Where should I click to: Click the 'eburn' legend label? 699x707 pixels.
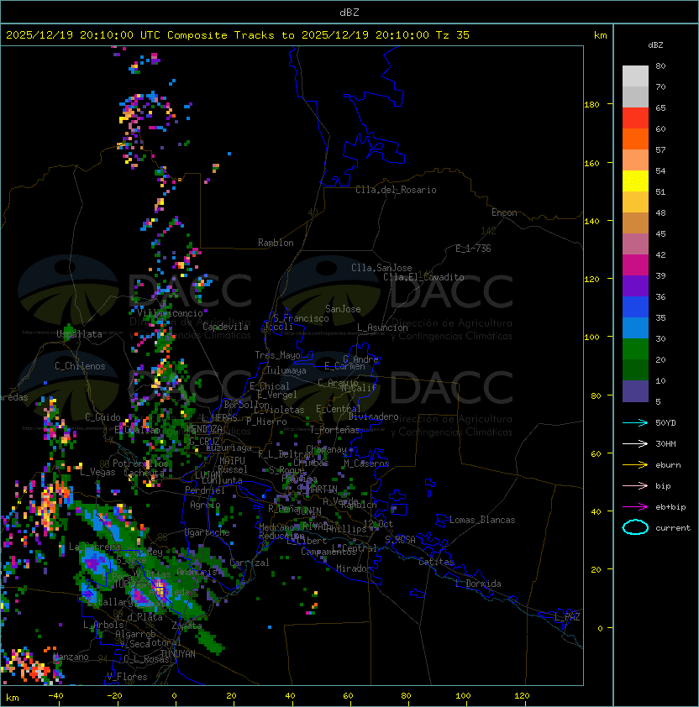click(x=668, y=465)
